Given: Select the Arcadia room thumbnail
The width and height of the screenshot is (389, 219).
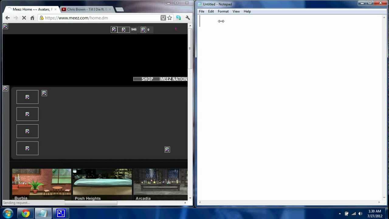Looking at the screenshot, I should click(x=160, y=184).
